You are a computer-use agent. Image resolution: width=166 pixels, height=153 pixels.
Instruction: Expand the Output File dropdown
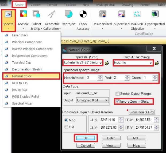click(151, 63)
